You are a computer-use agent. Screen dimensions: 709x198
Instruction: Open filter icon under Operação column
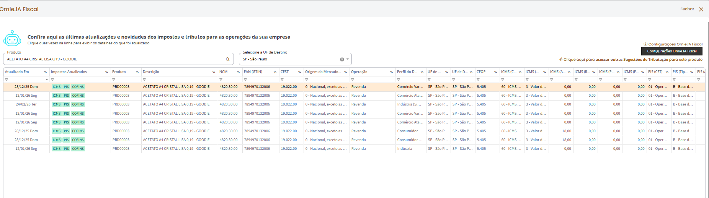pos(353,80)
